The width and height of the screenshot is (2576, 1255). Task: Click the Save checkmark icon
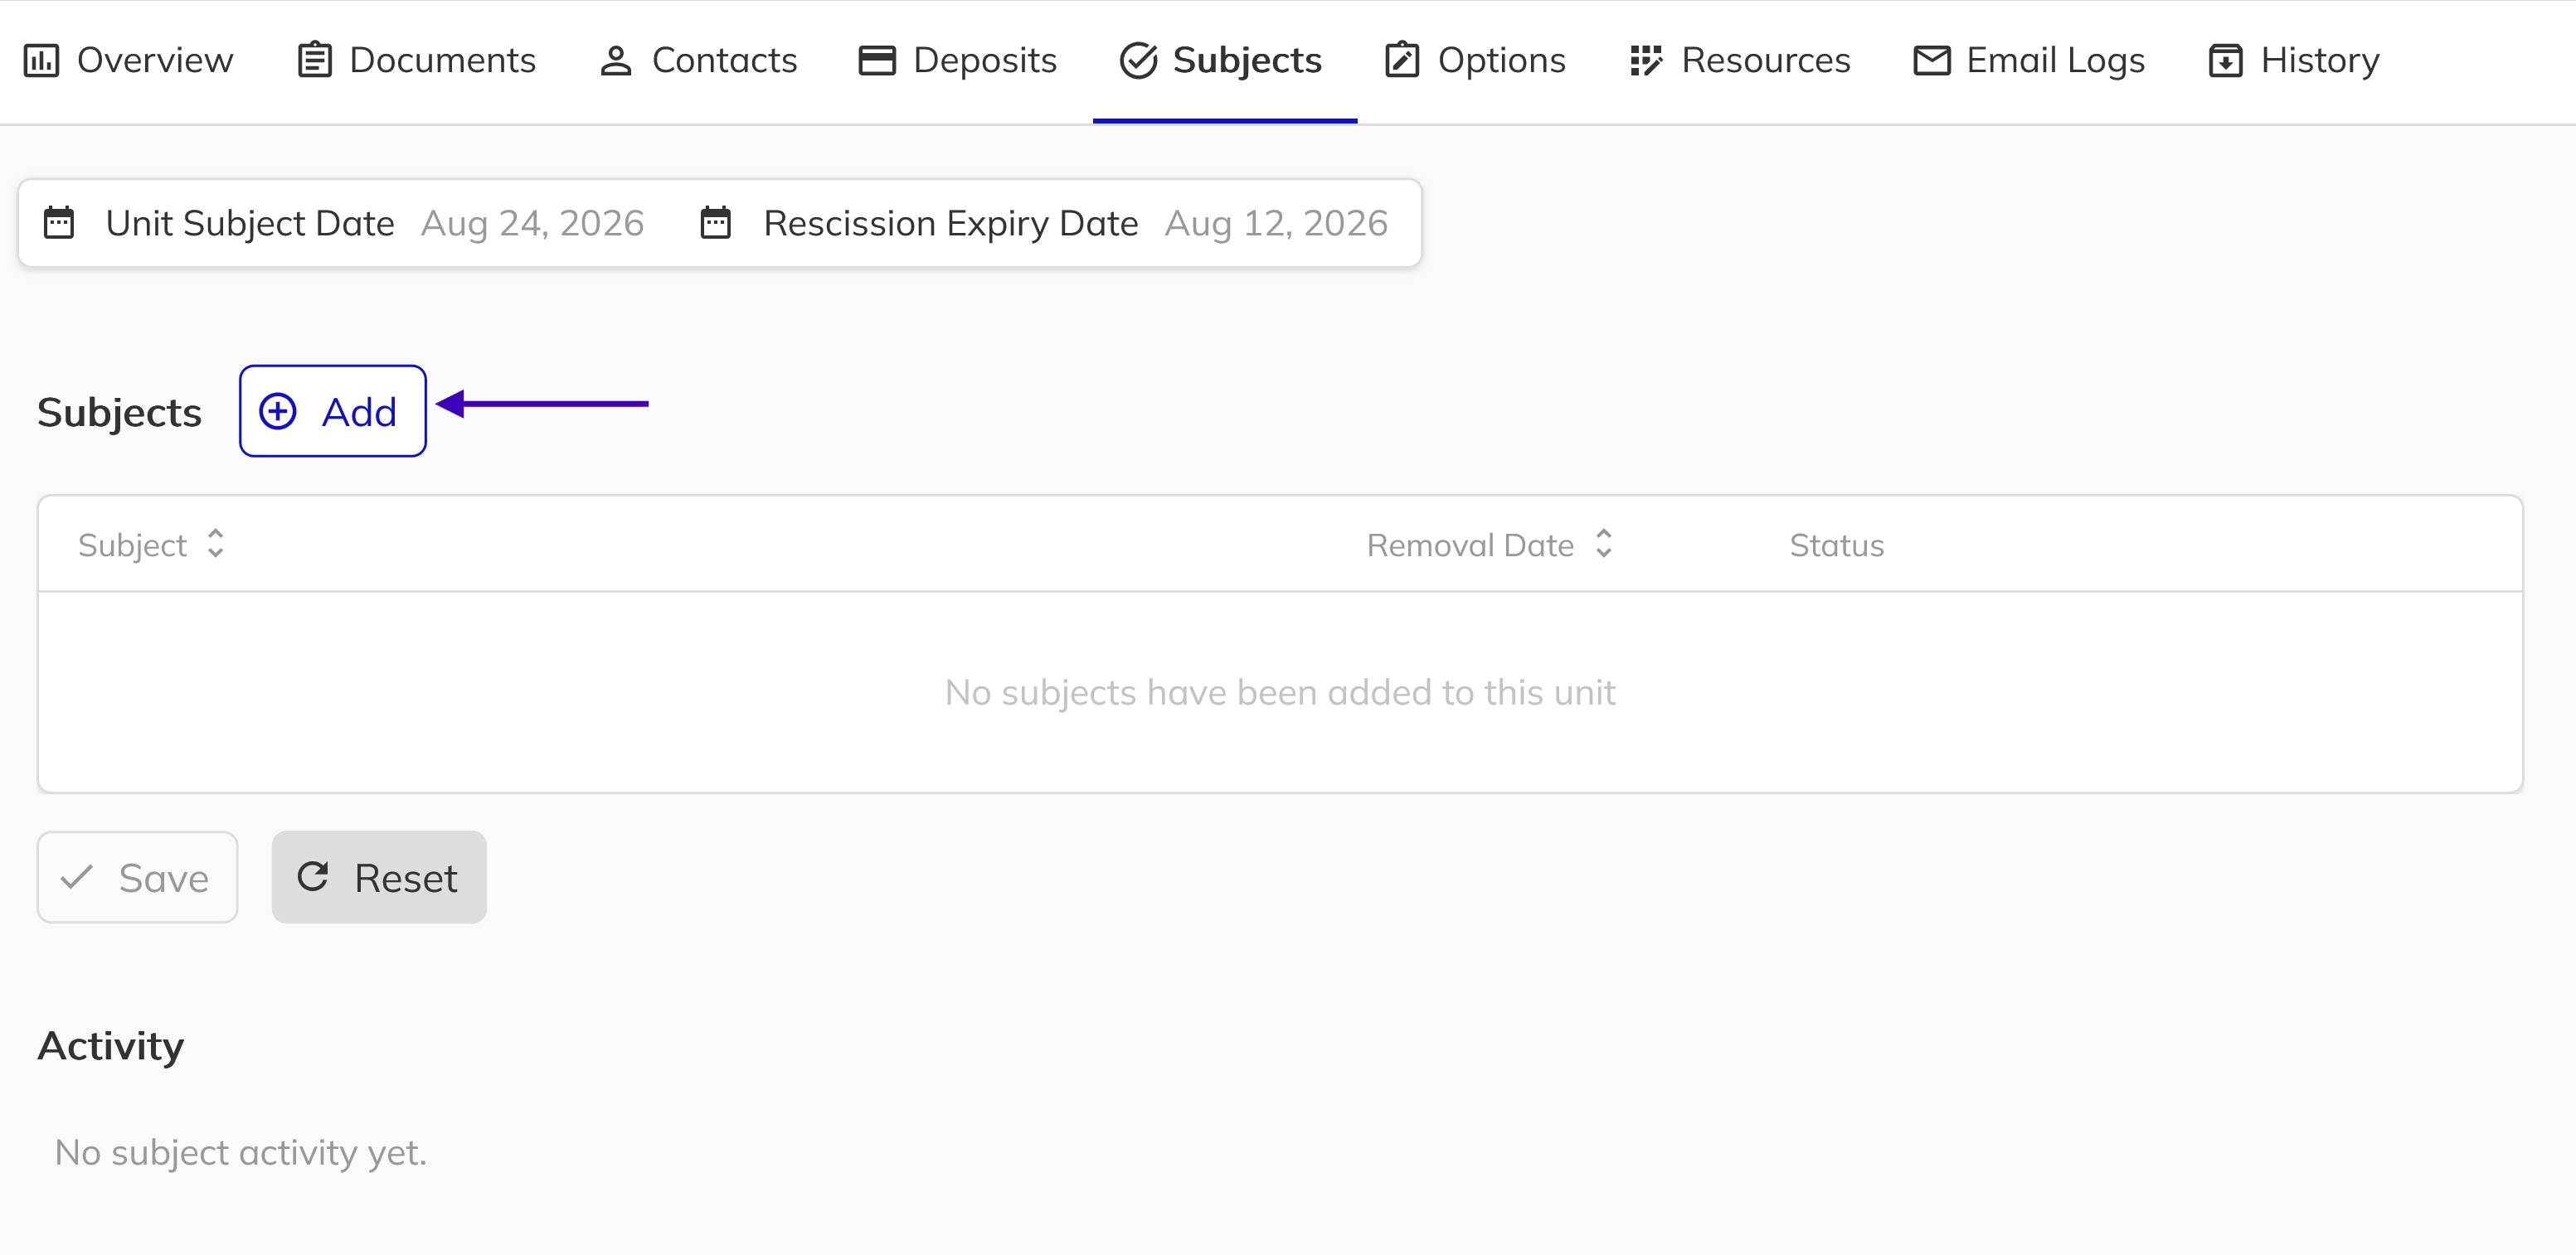(x=76, y=877)
